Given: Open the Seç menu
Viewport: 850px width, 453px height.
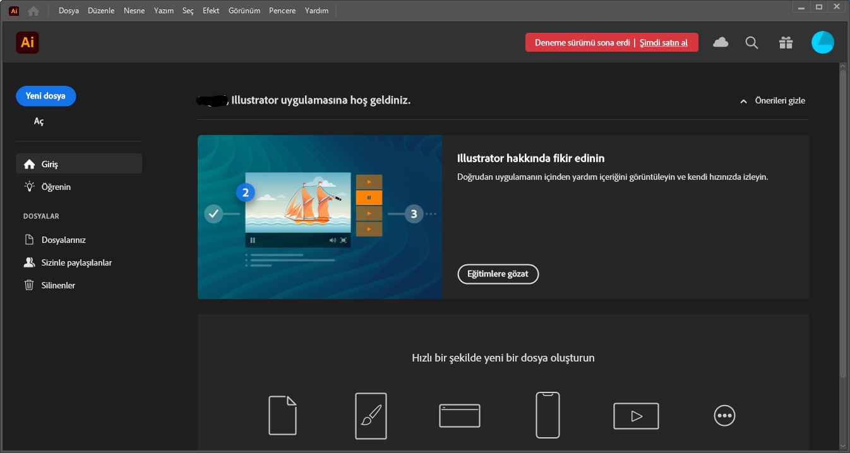Looking at the screenshot, I should point(188,11).
